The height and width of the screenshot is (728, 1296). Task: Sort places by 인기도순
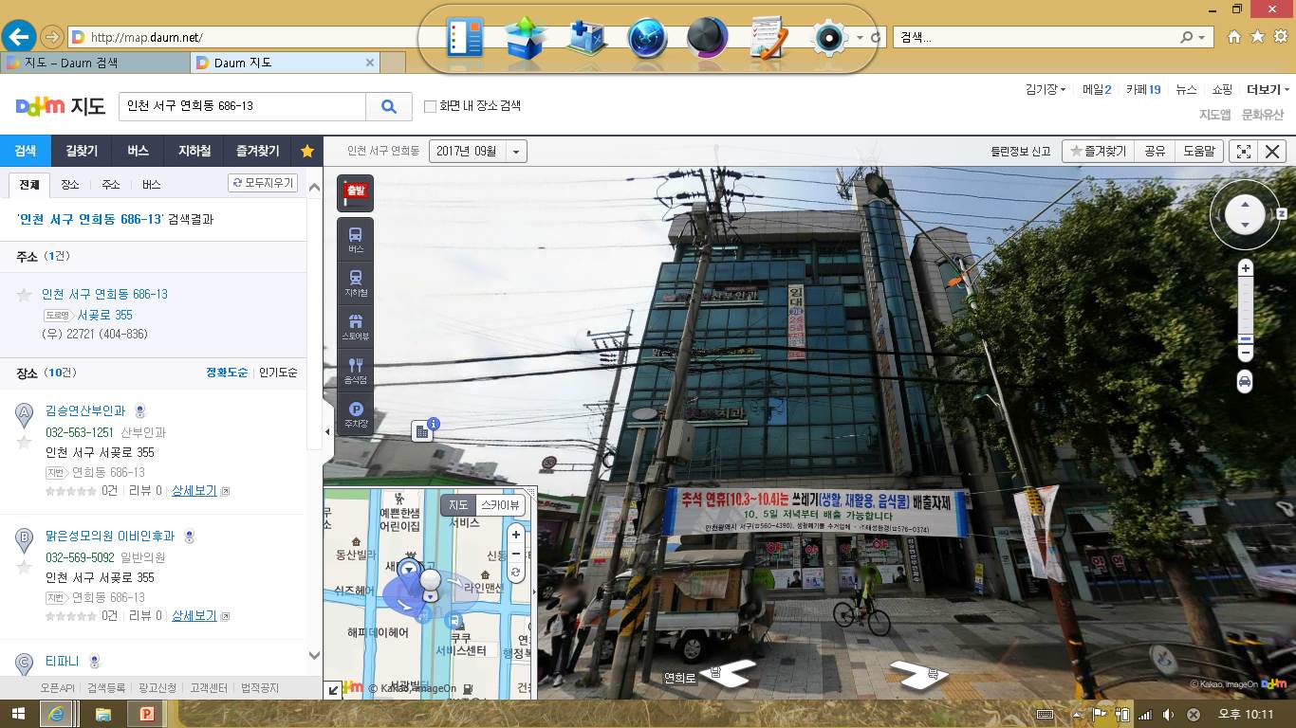pyautogui.click(x=278, y=373)
